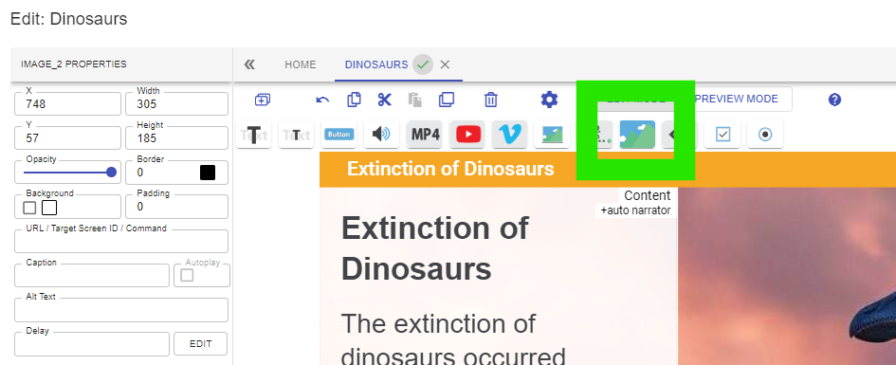
Task: Click the '+auto narrator' label
Action: (x=635, y=210)
